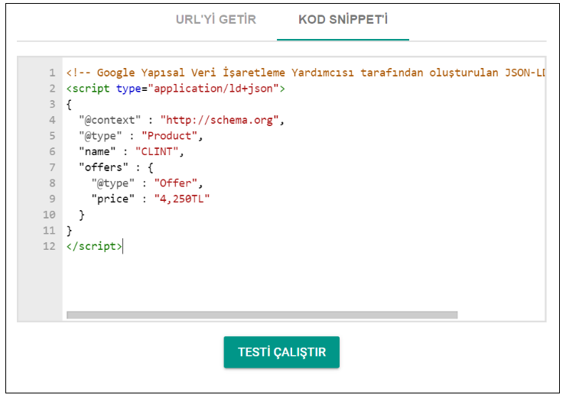The height and width of the screenshot is (398, 566).
Task: Click line number 10 in the gutter
Action: pos(49,215)
